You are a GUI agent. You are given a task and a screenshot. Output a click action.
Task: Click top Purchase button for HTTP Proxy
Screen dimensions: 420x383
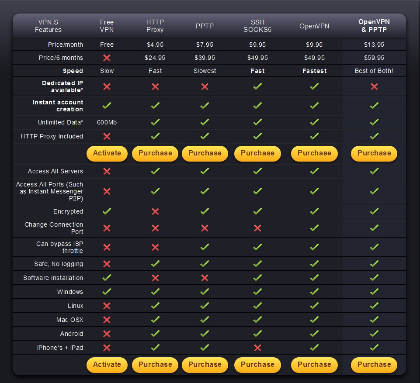point(155,153)
